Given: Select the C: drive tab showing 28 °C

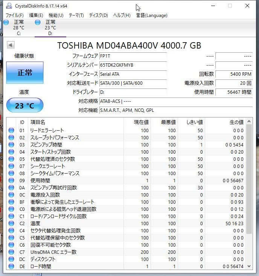Looking at the screenshot, I should pos(19,27).
